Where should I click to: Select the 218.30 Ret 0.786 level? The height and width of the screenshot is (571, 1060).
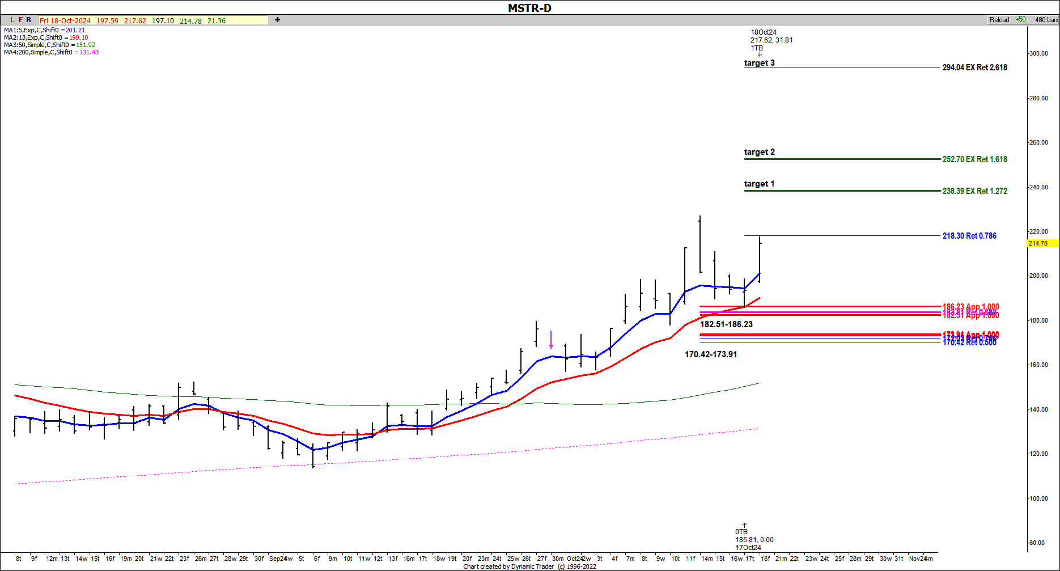click(x=969, y=236)
